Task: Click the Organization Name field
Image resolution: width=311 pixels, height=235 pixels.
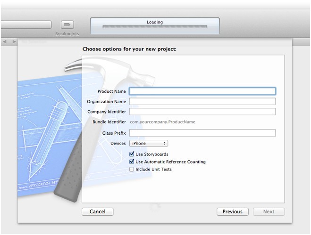Action: pos(202,101)
